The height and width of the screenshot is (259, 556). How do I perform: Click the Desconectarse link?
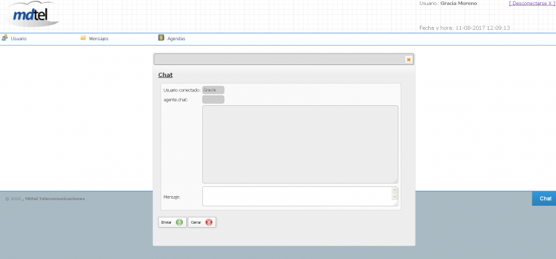531,3
